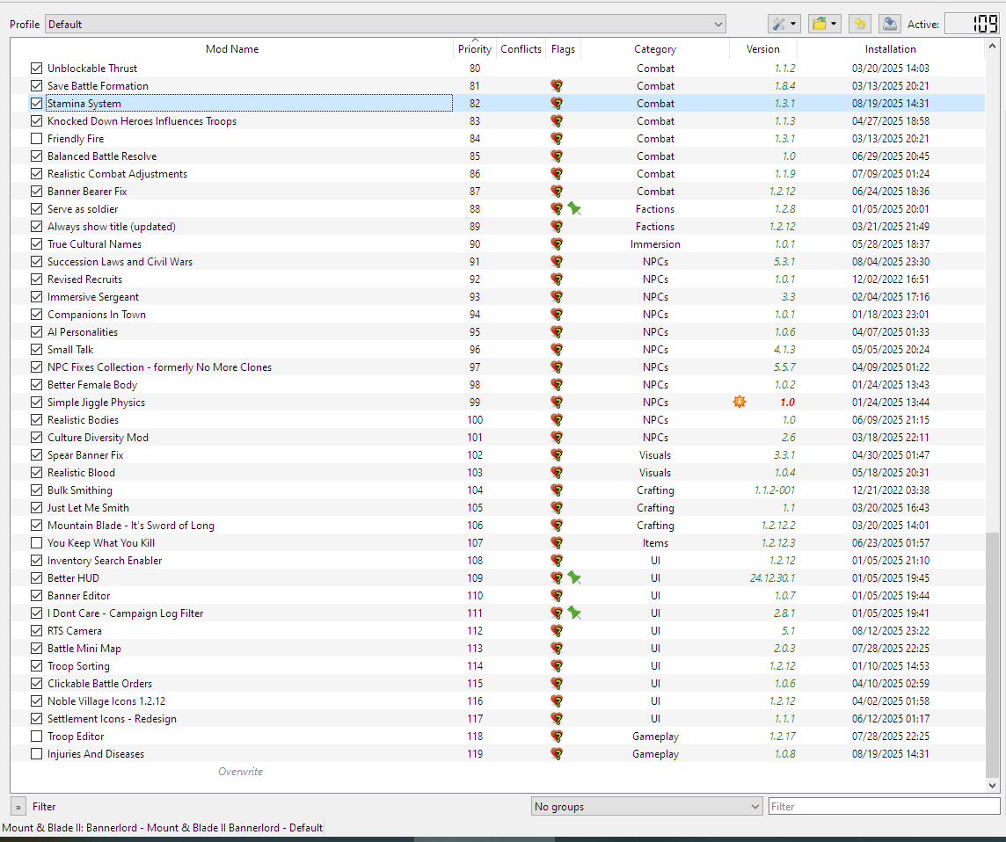Click the heart flag icon on Banner Editor row
The height and width of the screenshot is (842, 1006).
coord(557,596)
